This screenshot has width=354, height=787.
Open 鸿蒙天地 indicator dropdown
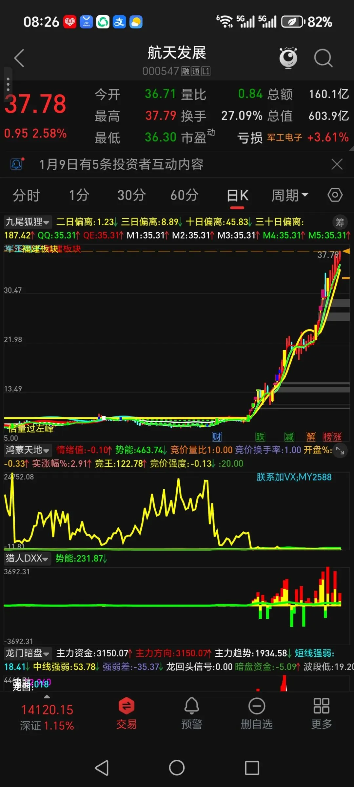point(28,450)
